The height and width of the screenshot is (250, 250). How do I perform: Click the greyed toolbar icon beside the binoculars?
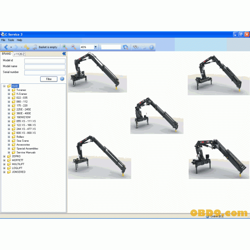[x=144, y=47]
